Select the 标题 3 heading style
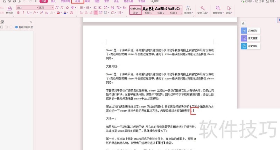Image resolution: width=280 pixels, height=150 pixels. pyautogui.click(x=173, y=10)
